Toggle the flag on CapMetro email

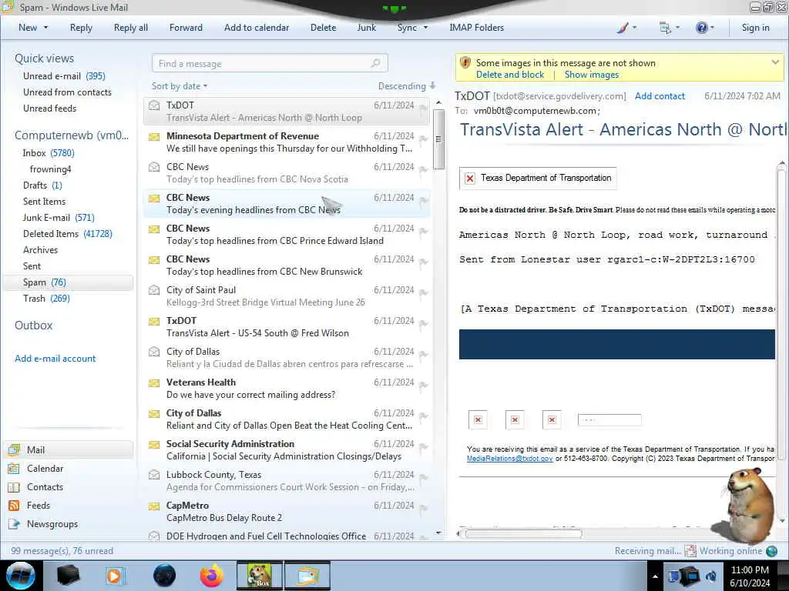tap(423, 508)
